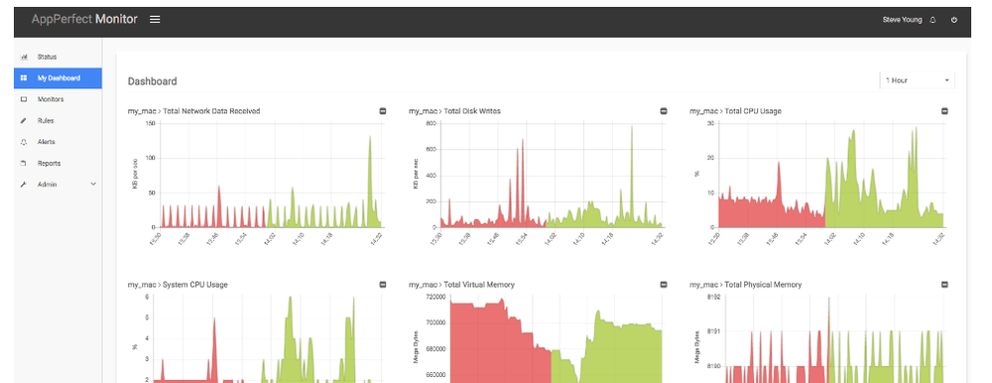Click the Status chart icon in sidebar
This screenshot has height=383, width=992.
(x=24, y=57)
